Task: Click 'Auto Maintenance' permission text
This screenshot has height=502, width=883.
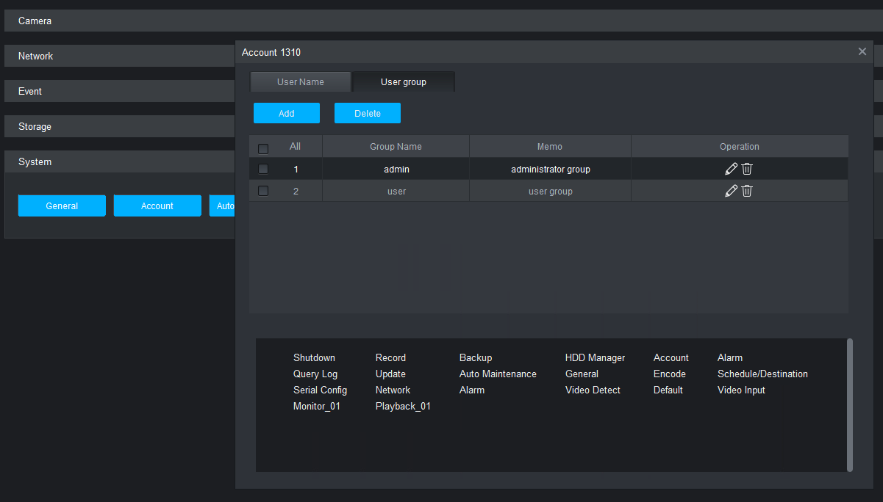Action: [x=498, y=374]
